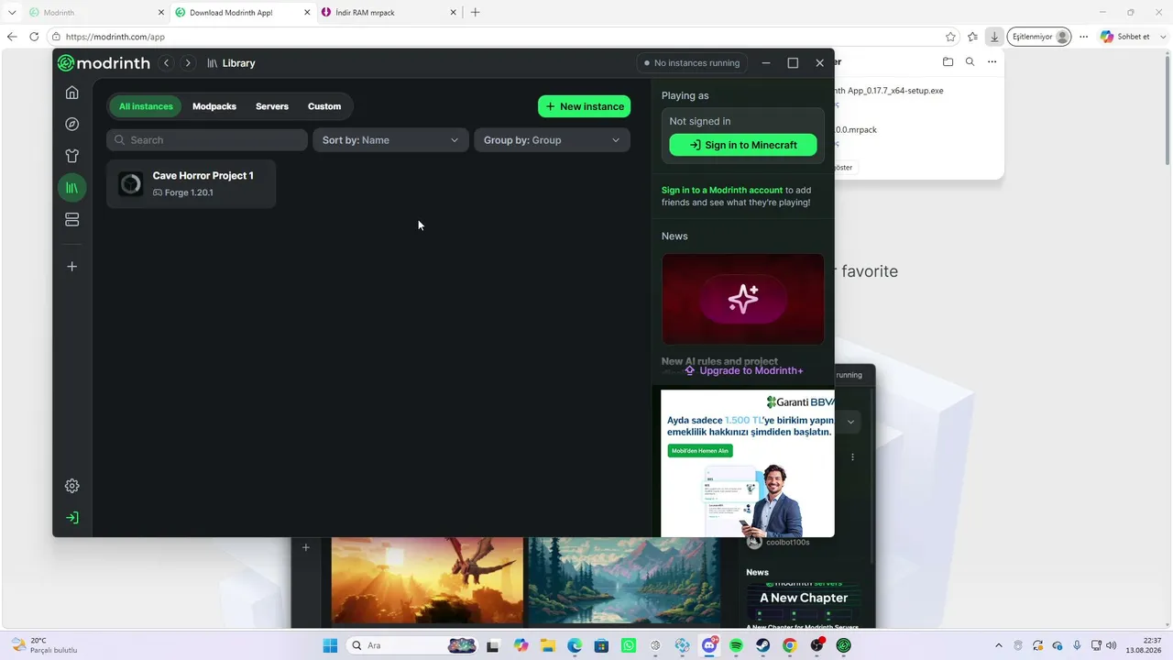
Task: Open more options in downloads panel
Action: pos(992,62)
